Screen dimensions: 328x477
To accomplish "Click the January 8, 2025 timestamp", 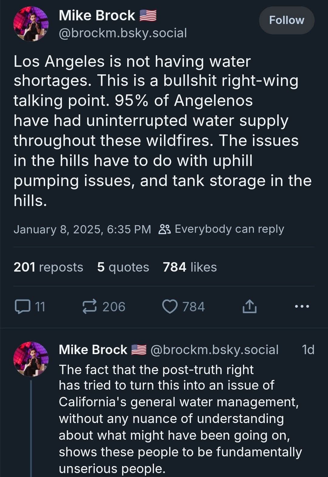I will (82, 229).
